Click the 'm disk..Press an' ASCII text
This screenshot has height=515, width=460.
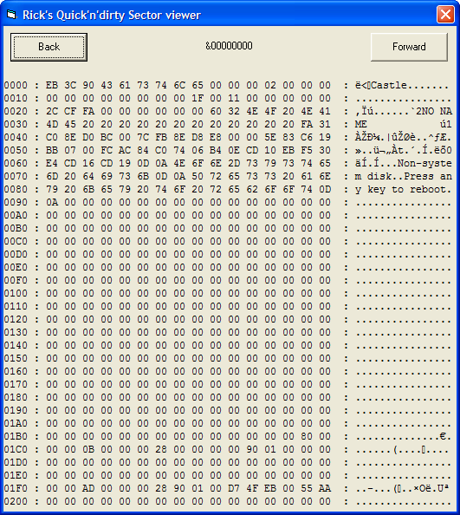point(403,176)
